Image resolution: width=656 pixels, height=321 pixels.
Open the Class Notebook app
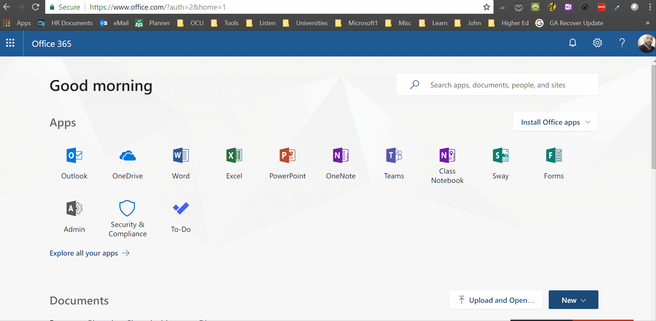pyautogui.click(x=447, y=165)
